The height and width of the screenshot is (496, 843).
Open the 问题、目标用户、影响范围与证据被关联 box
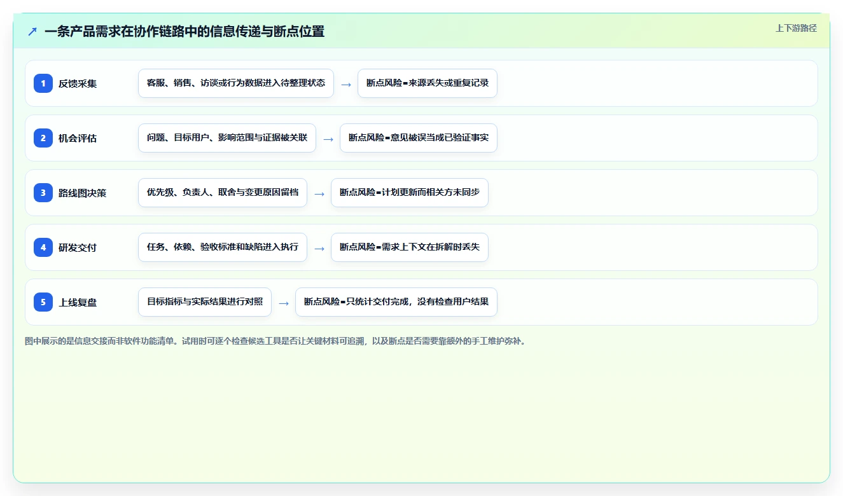[x=227, y=138]
